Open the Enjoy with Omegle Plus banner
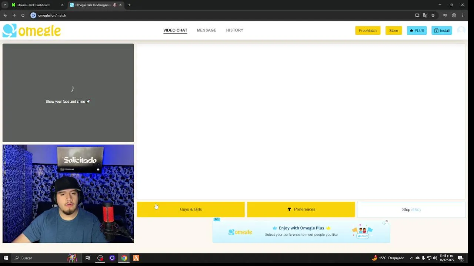Screen dimensions: 474x266 point(301,232)
